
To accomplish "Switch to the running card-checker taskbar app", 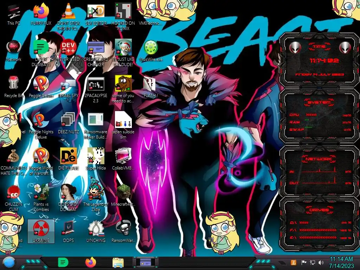I will (x=146, y=262).
